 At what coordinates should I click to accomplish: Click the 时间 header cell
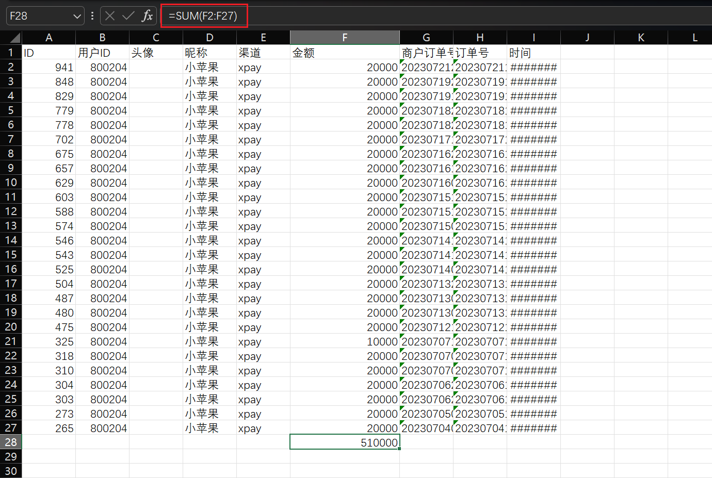coord(533,53)
